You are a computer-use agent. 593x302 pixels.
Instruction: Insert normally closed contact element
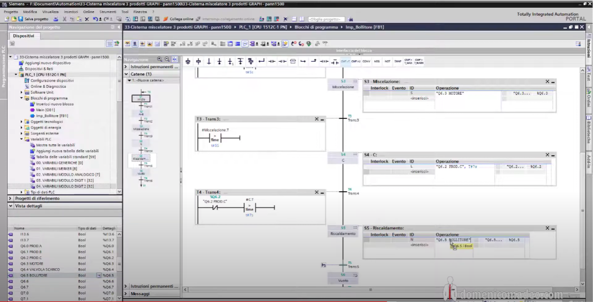coord(282,61)
